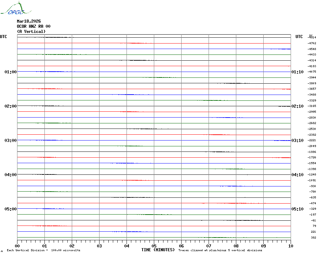
Task: Click the TIME (MINUTES) axis title
Action: 158,250
